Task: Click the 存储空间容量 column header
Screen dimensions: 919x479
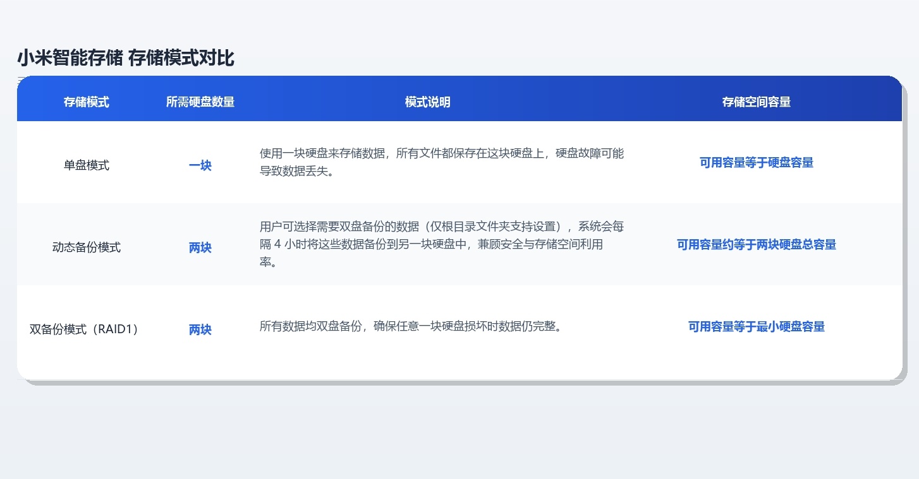Action: pos(757,102)
